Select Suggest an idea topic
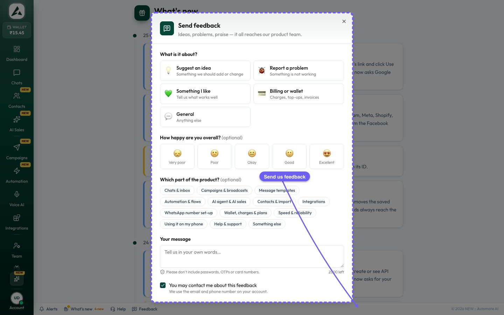 click(x=205, y=71)
